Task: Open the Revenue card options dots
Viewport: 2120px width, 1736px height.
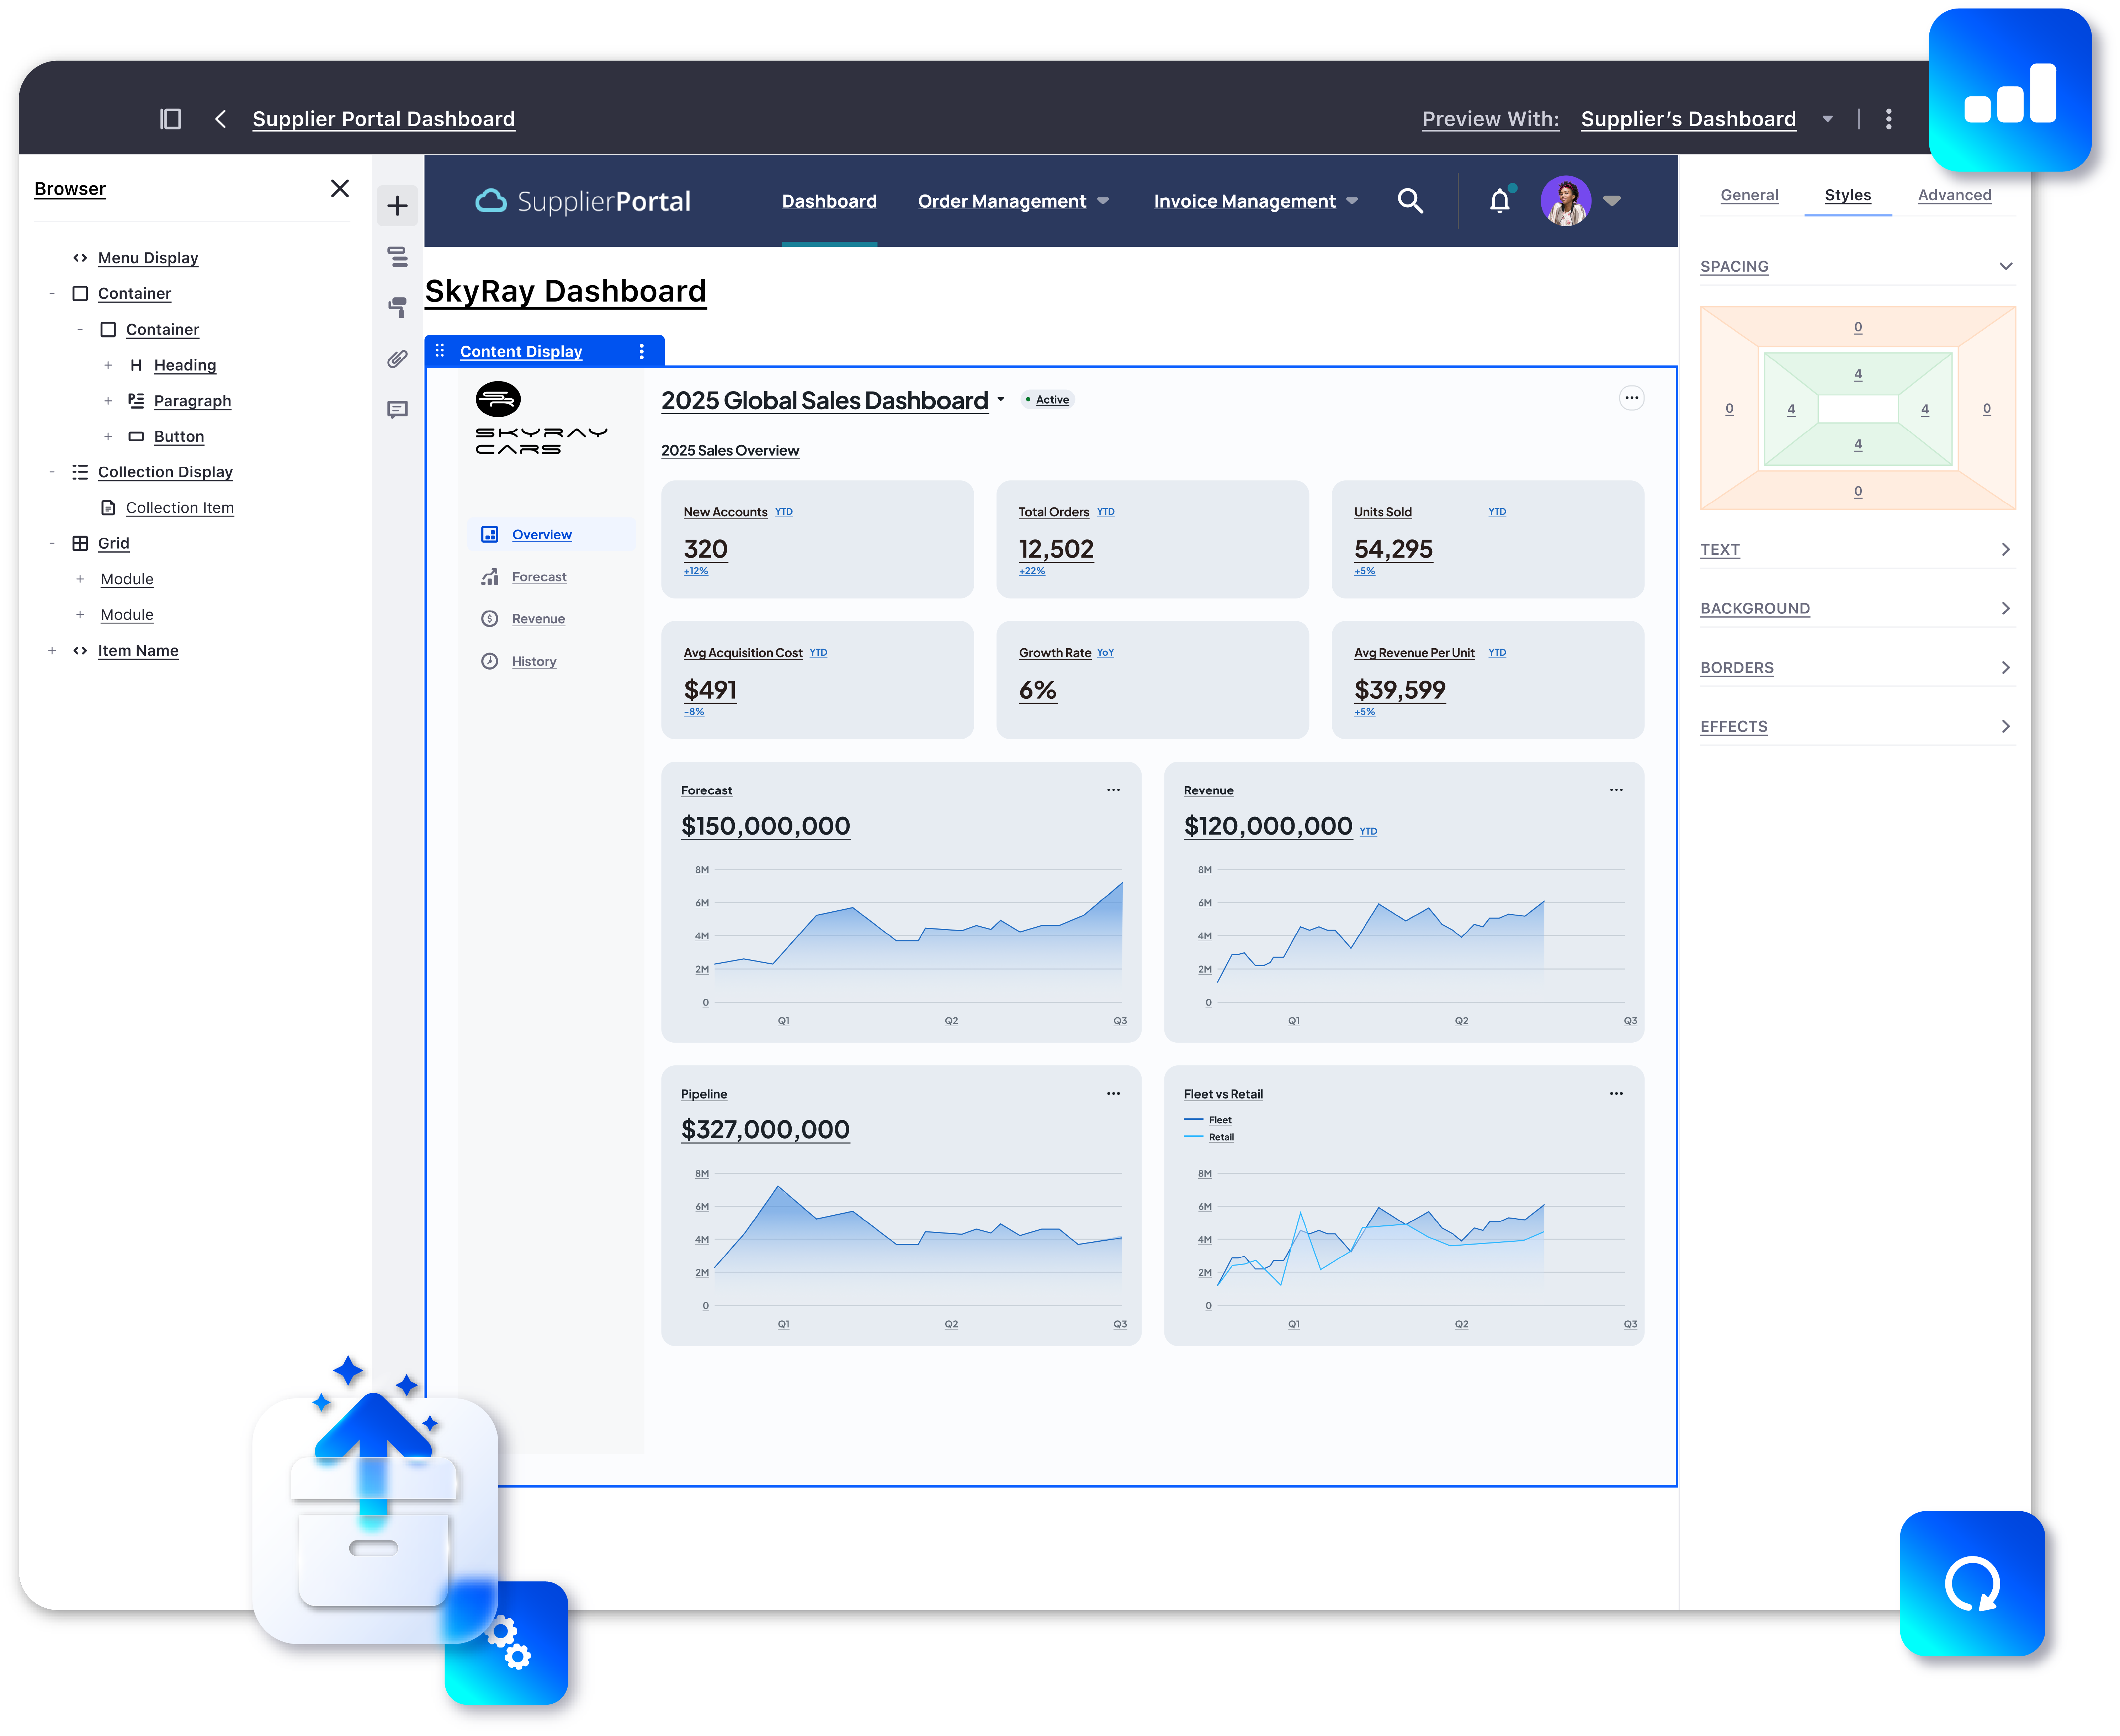Action: coord(1616,790)
